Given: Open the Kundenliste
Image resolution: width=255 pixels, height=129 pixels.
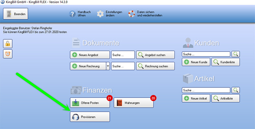Looking at the screenshot, I should click(225, 62).
